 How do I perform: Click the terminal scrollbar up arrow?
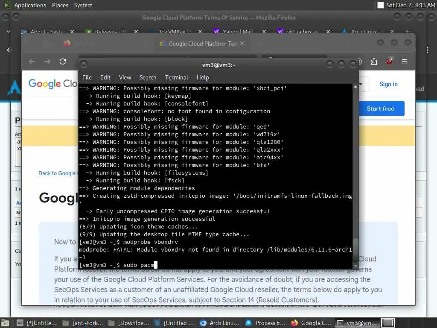355,87
